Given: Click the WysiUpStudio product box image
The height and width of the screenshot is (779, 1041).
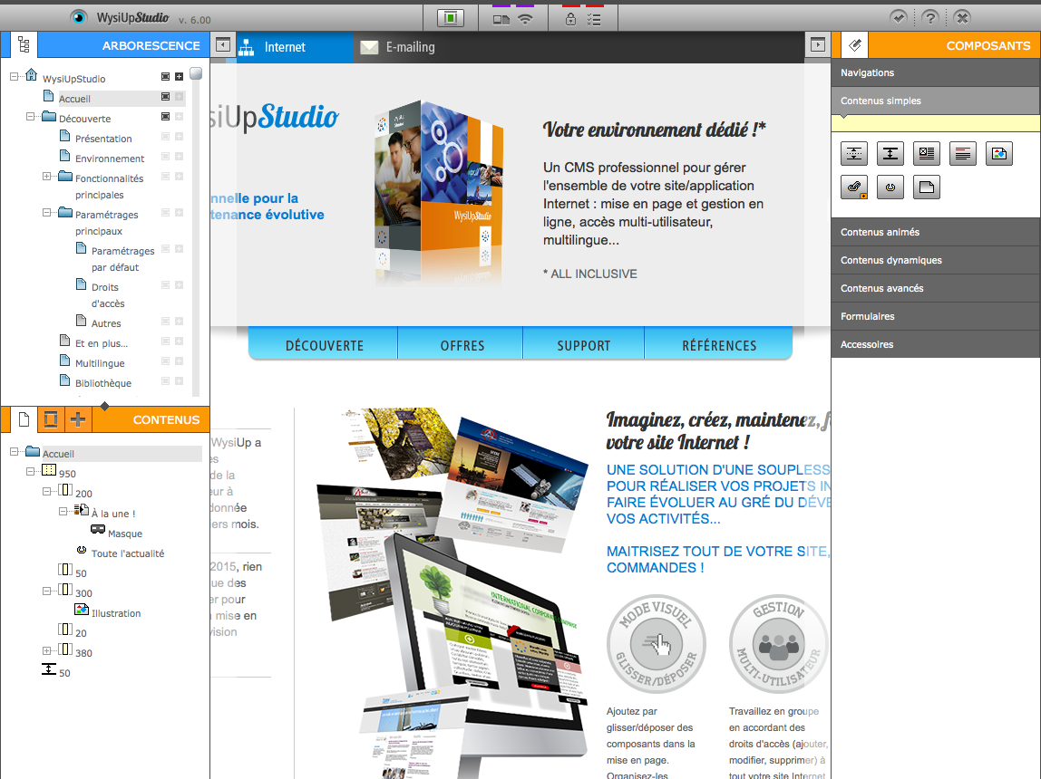Looking at the screenshot, I should coord(439,192).
